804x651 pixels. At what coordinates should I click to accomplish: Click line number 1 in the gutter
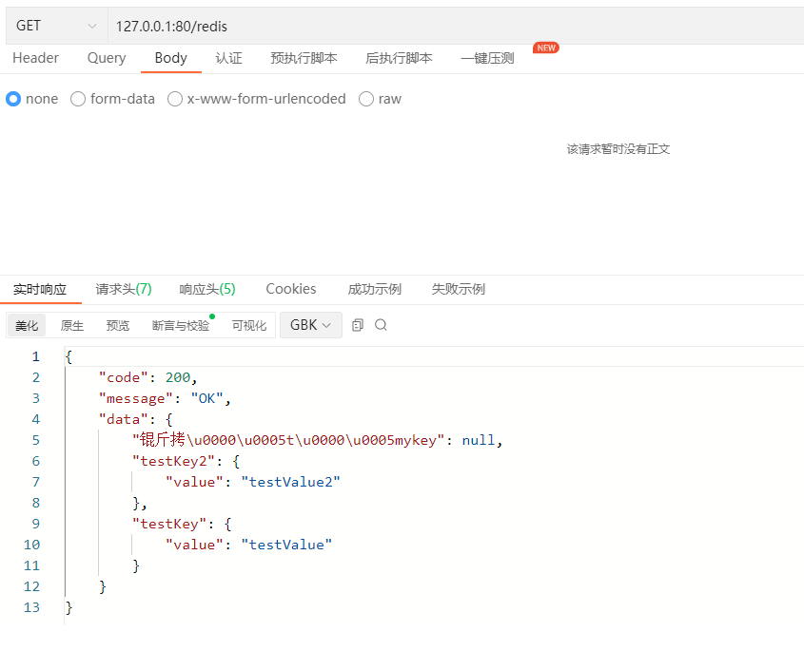pyautogui.click(x=35, y=356)
